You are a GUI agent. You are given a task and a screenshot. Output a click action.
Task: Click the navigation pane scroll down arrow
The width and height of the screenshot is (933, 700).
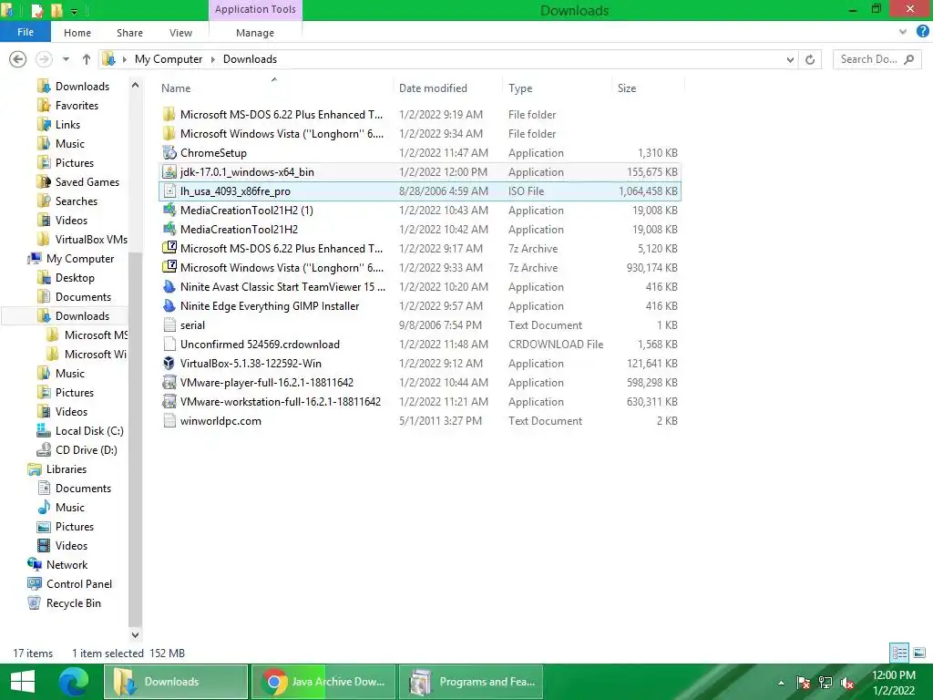click(135, 635)
